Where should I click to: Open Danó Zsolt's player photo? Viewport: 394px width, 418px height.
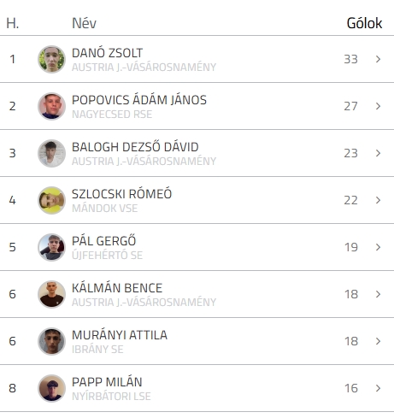(x=51, y=59)
